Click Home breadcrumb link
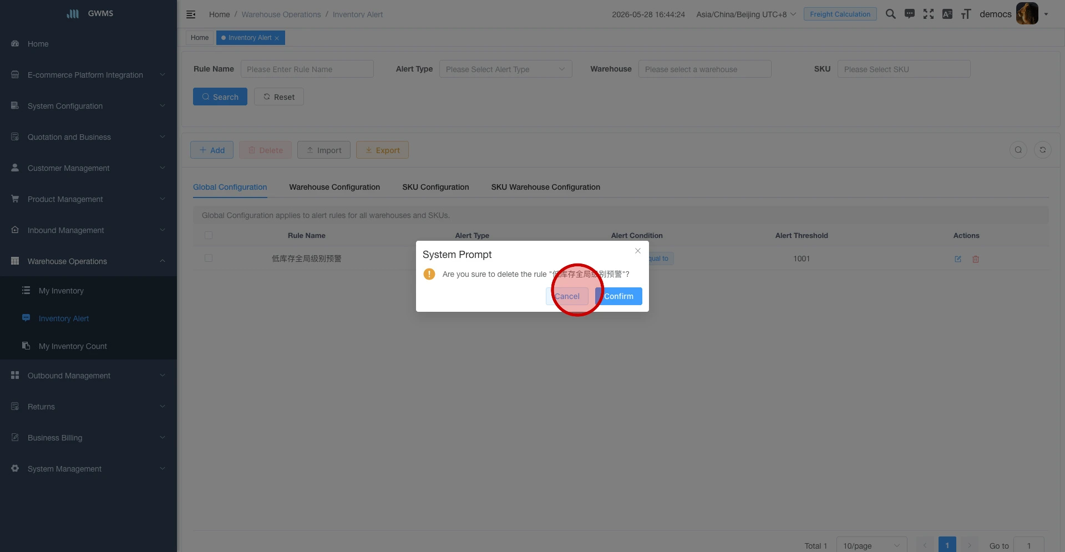The height and width of the screenshot is (552, 1065). pyautogui.click(x=219, y=14)
